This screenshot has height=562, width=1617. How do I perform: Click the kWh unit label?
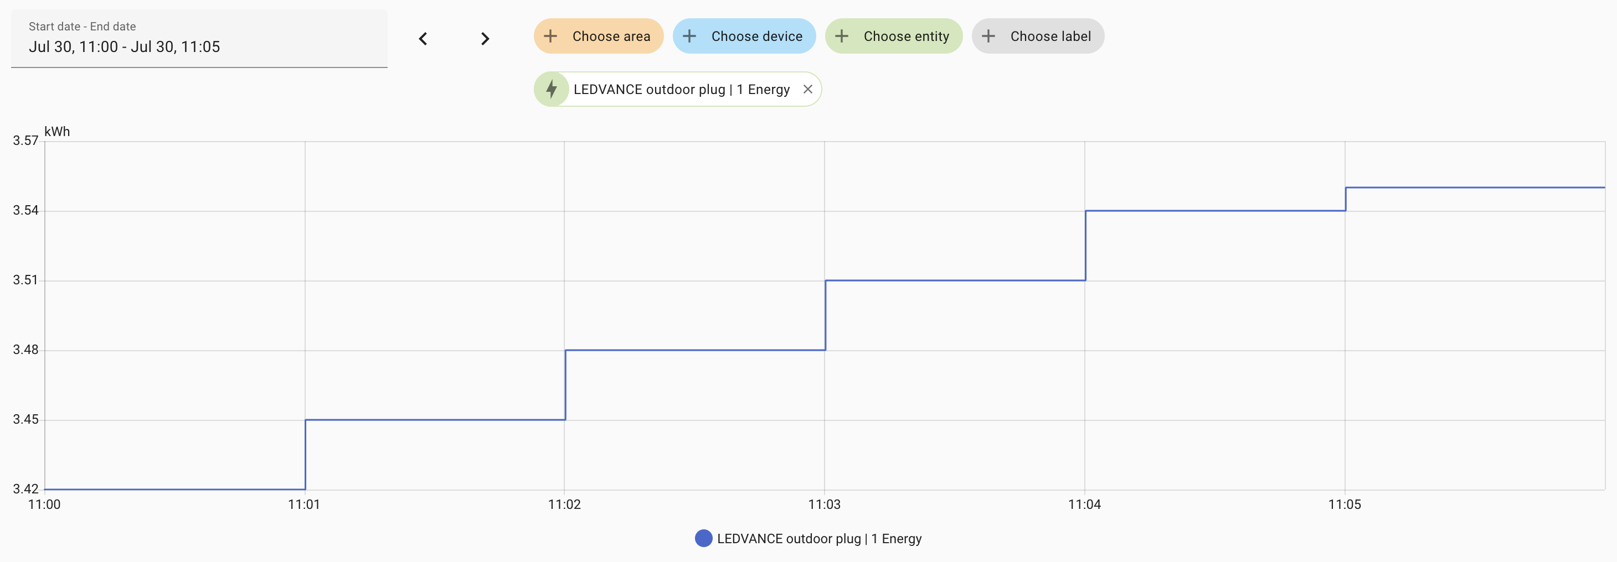[57, 132]
